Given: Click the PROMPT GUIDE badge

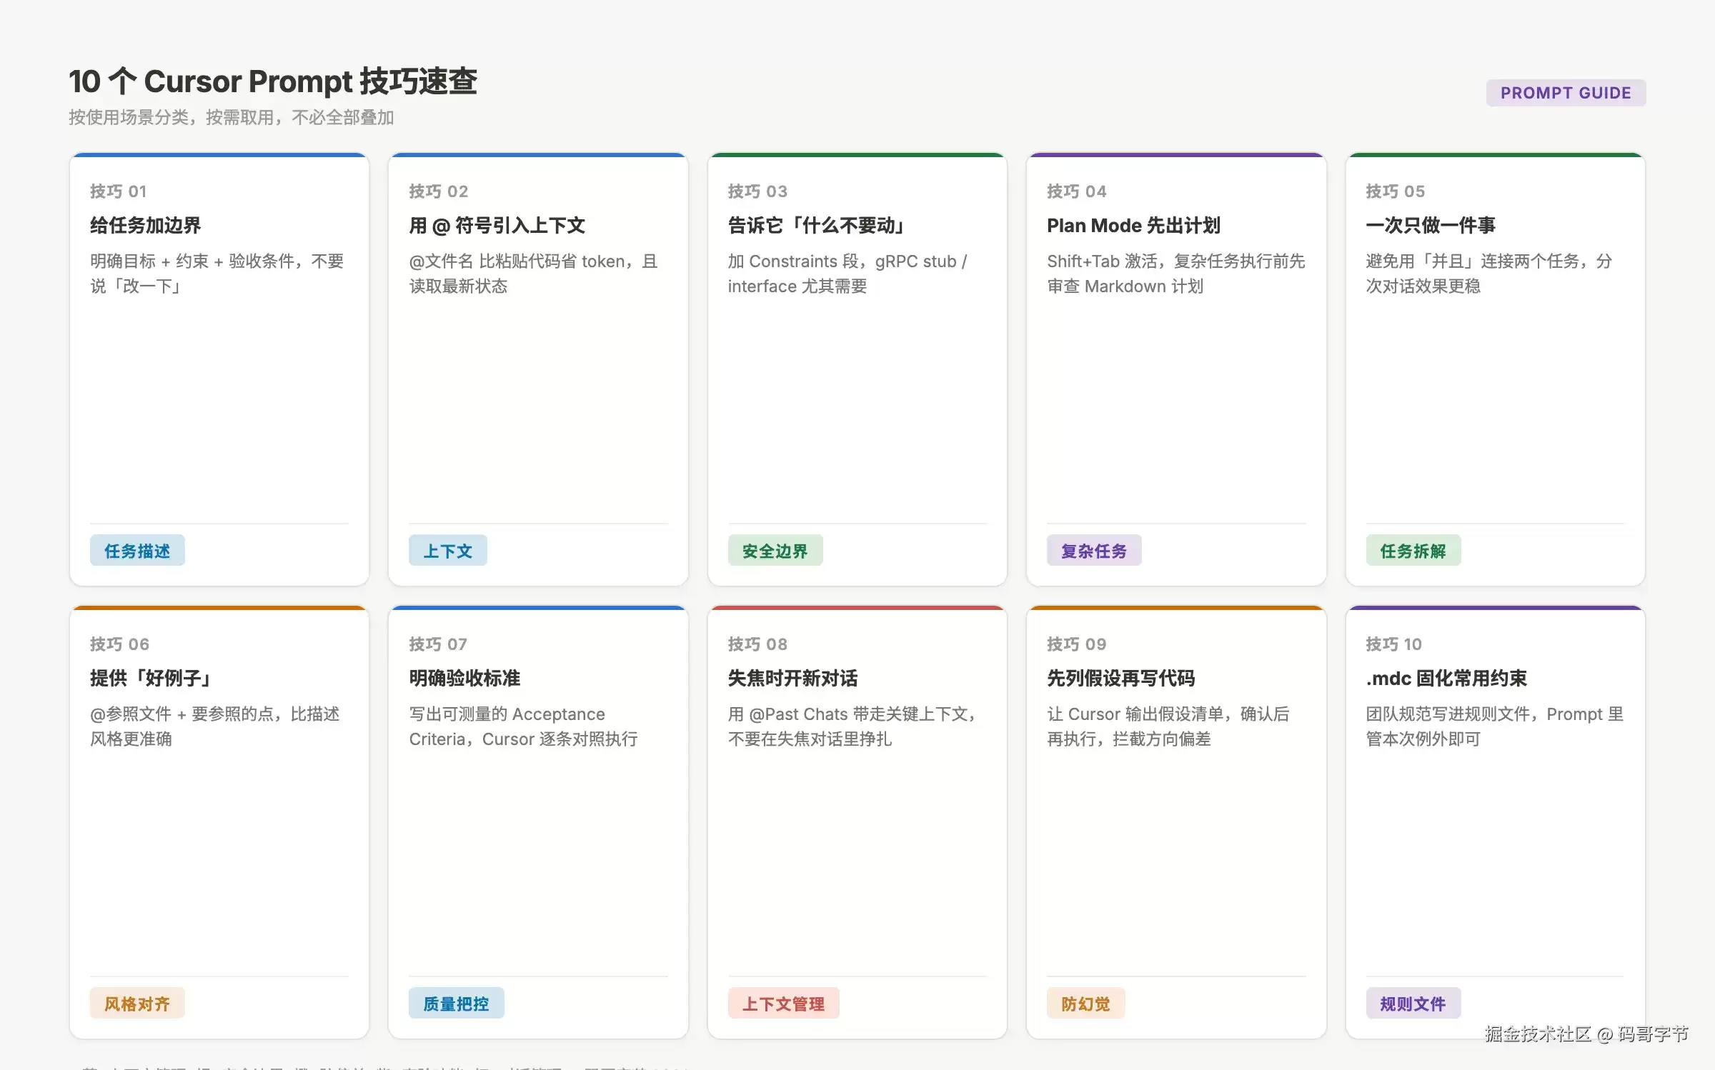Looking at the screenshot, I should (x=1566, y=93).
